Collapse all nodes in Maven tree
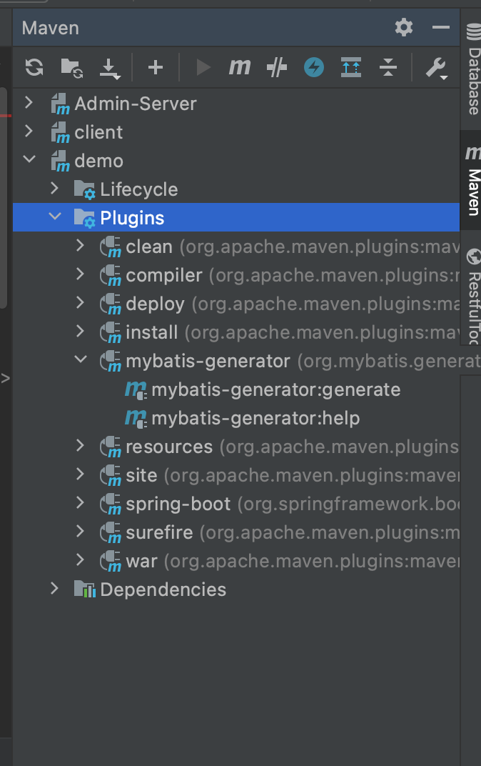Viewport: 481px width, 766px height. tap(388, 67)
